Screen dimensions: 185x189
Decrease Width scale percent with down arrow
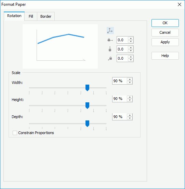point(130,82)
